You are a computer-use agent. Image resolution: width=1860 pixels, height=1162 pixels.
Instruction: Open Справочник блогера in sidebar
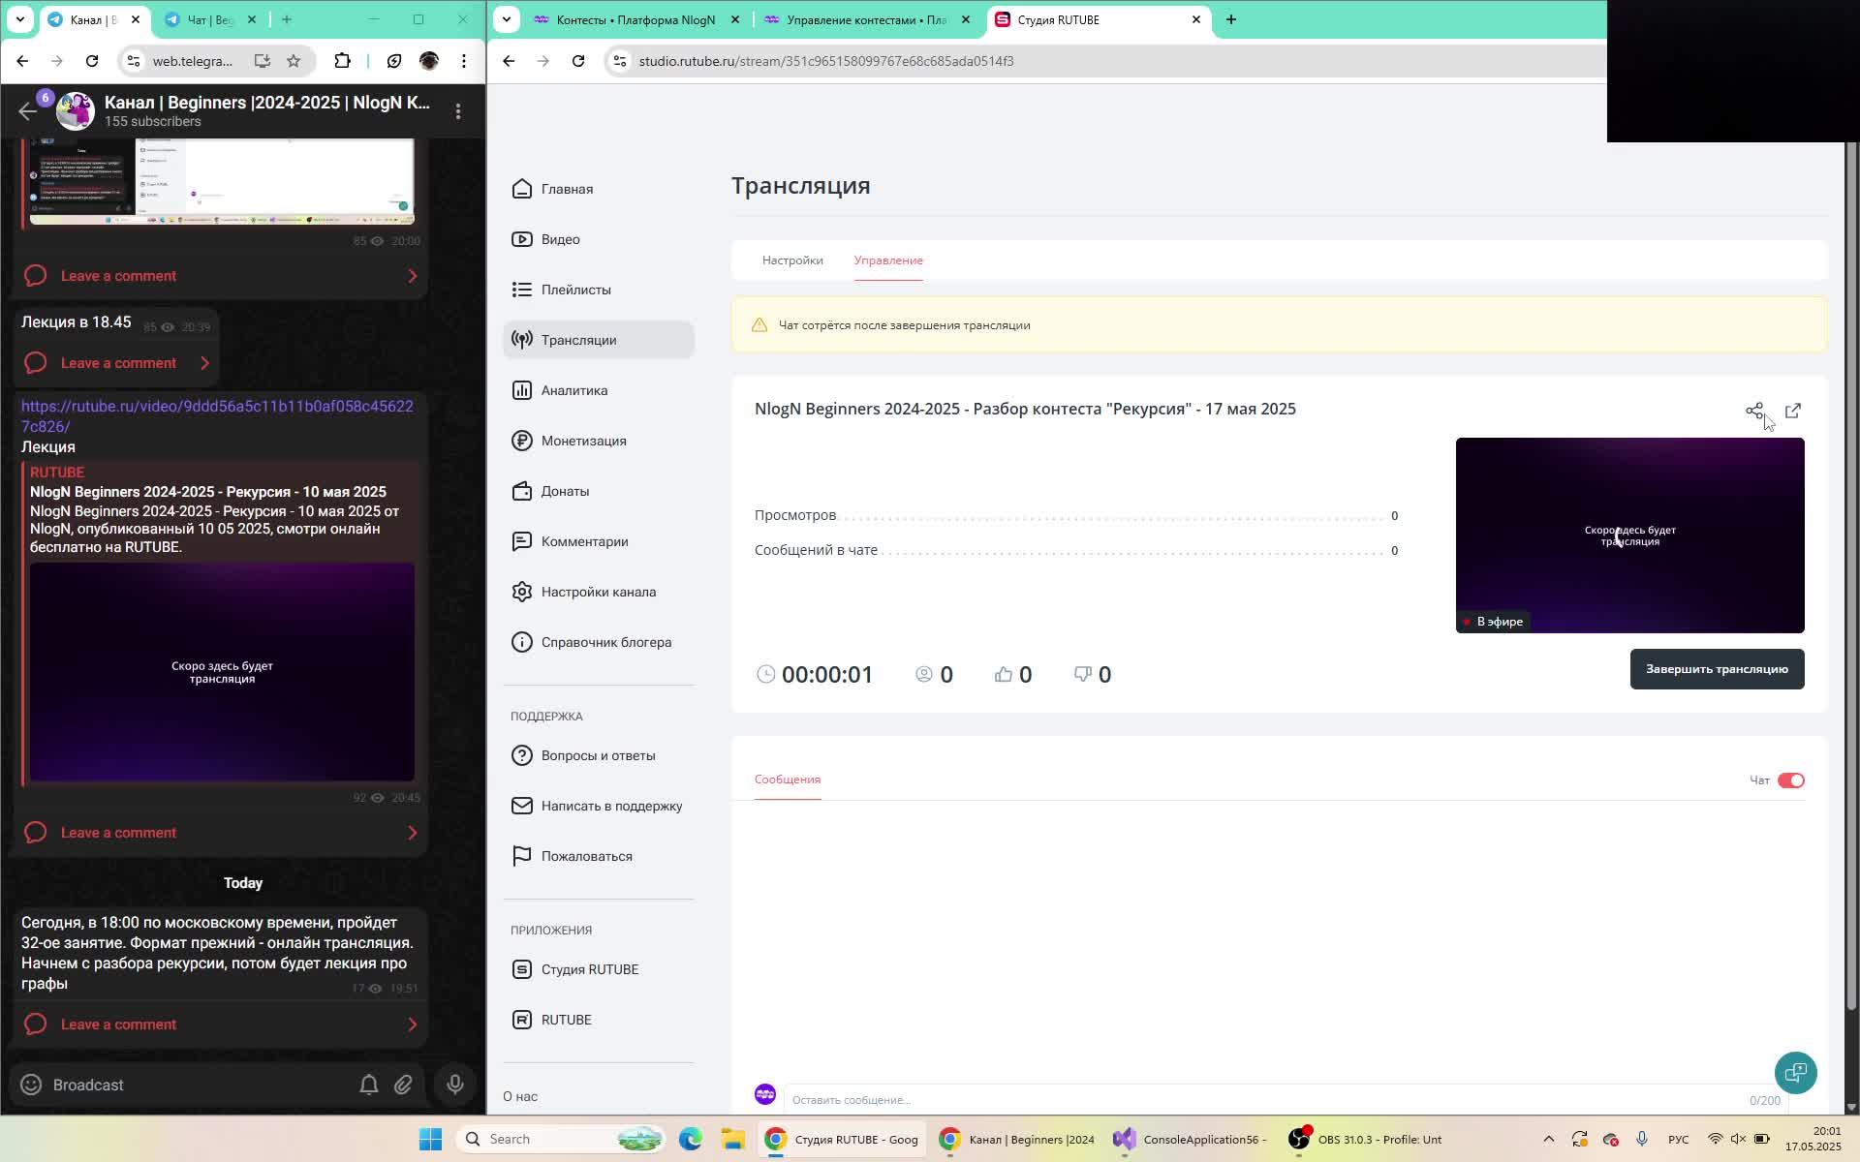pos(592,642)
